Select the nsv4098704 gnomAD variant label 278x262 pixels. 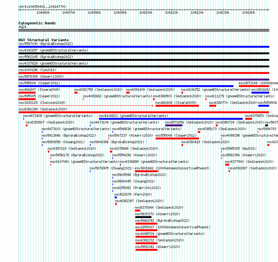pos(170,234)
